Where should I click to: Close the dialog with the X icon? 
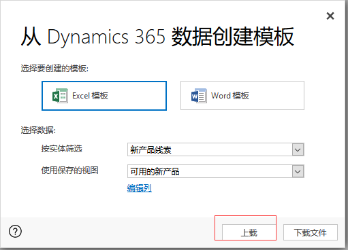(x=330, y=16)
